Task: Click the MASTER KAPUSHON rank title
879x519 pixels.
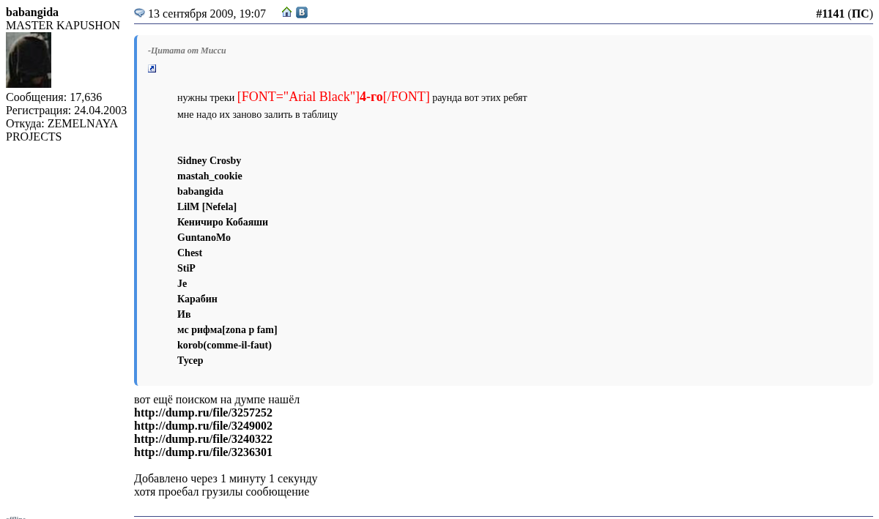Action: [63, 26]
